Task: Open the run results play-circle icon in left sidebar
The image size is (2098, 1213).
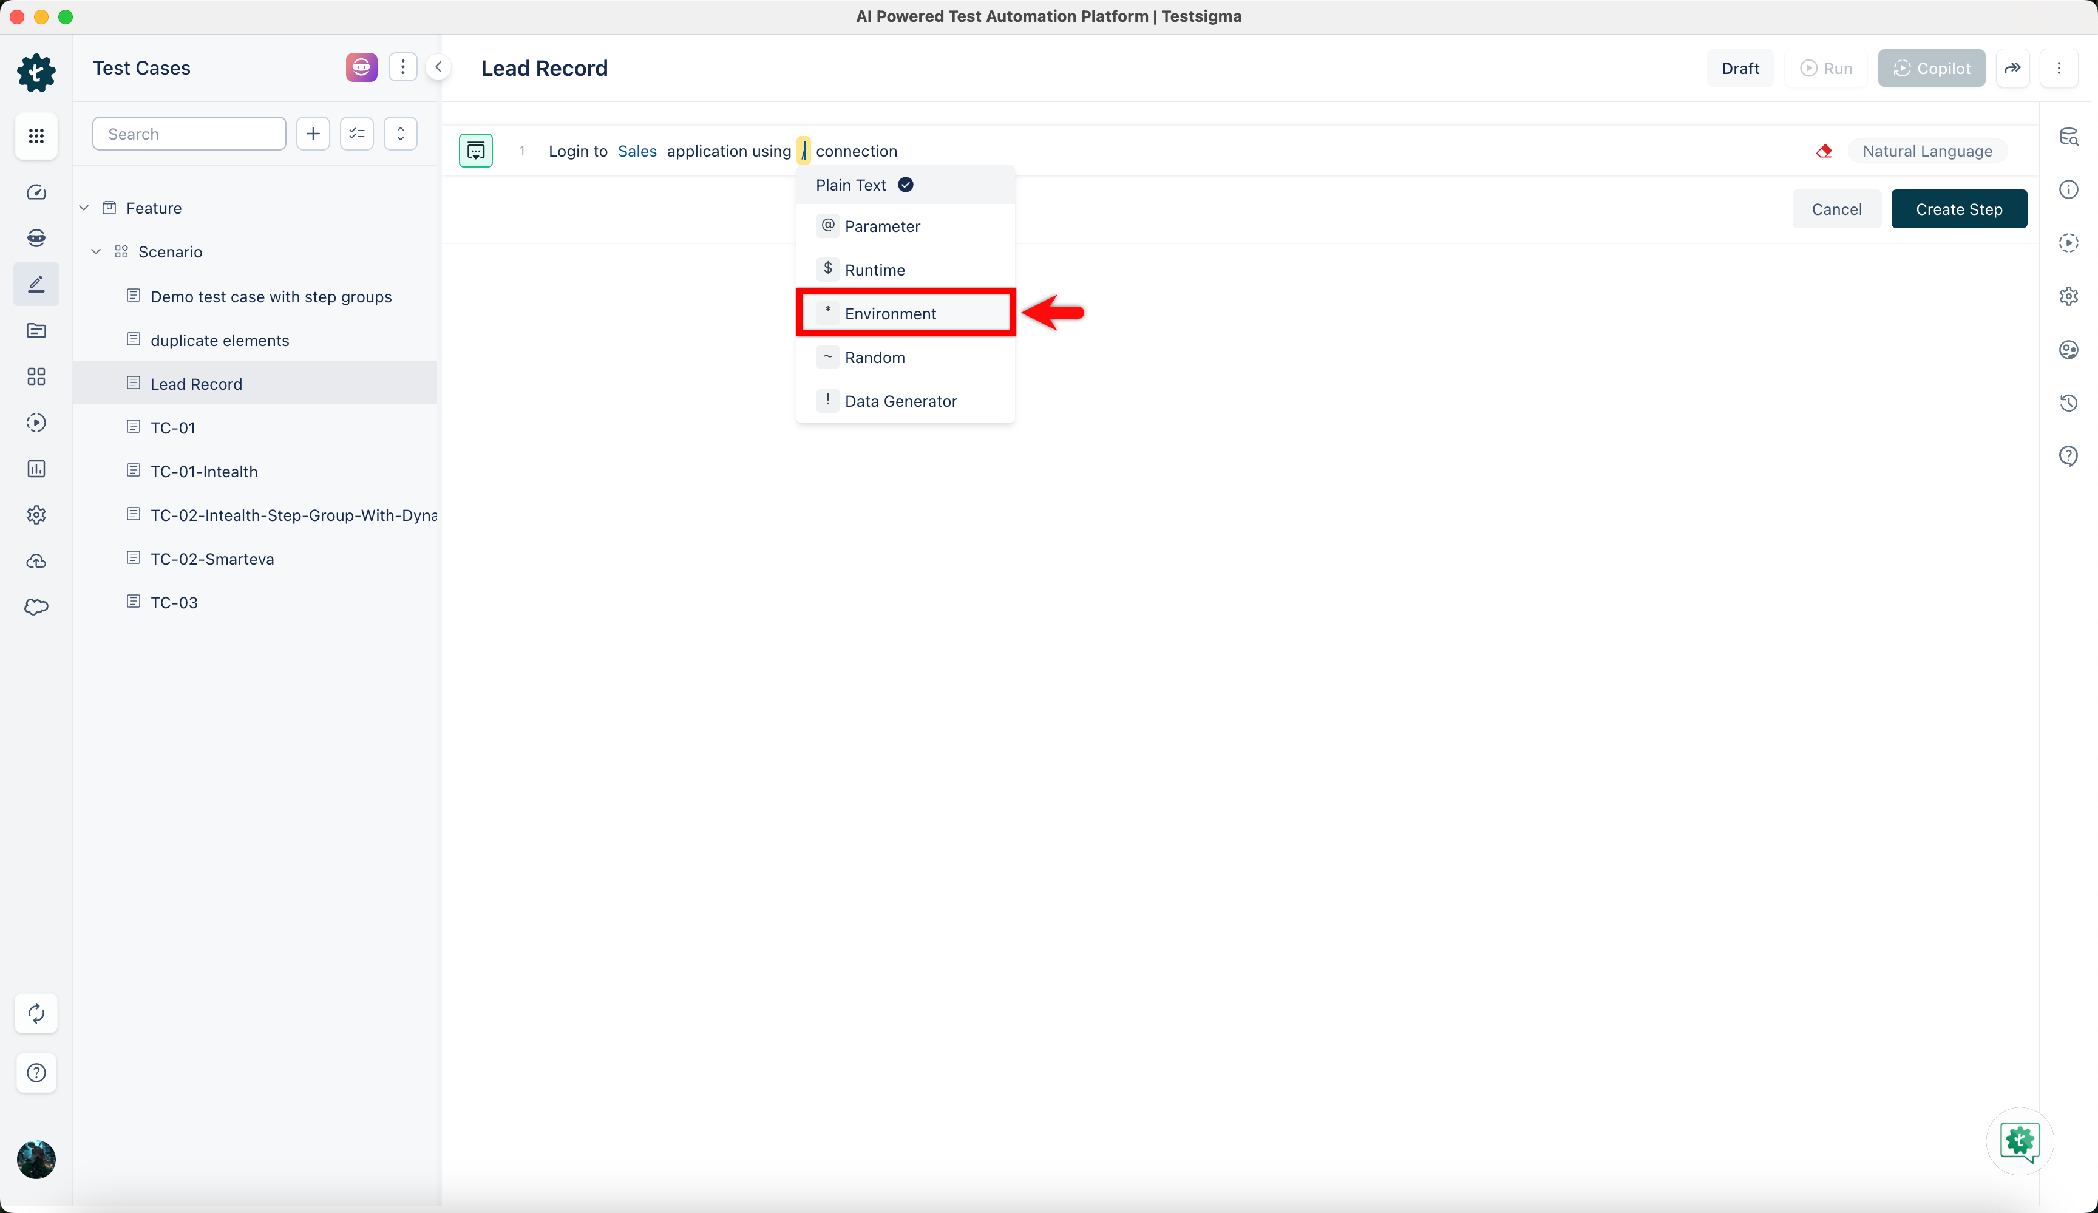Action: point(36,422)
